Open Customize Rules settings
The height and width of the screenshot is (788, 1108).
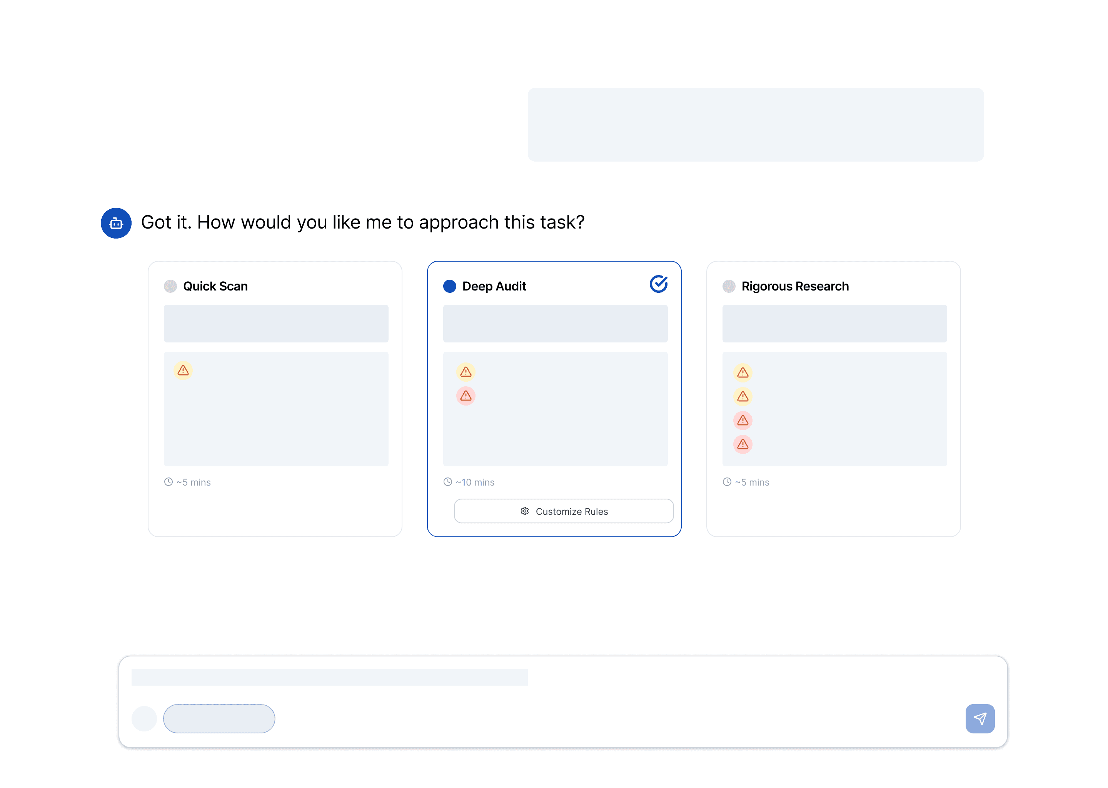pos(564,511)
